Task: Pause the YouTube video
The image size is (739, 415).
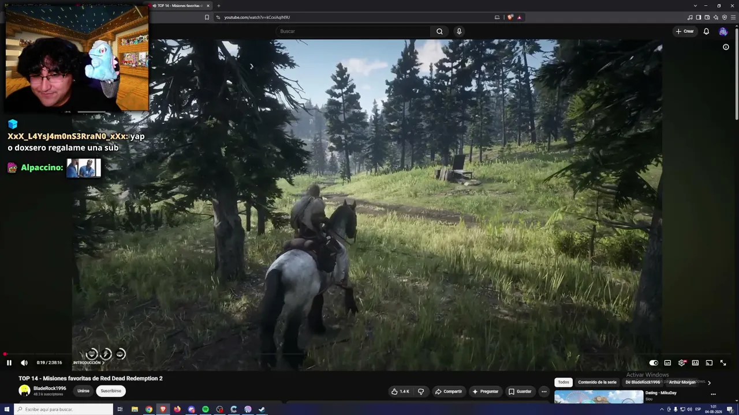Action: click(9, 363)
